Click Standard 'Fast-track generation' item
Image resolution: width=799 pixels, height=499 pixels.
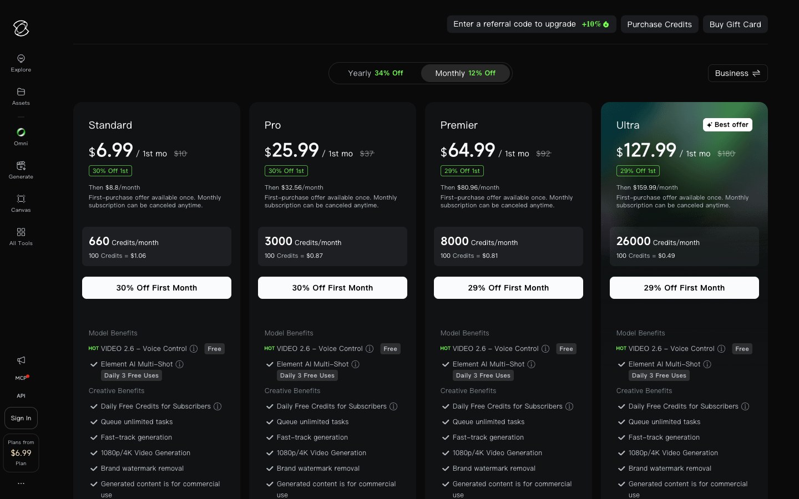136,437
